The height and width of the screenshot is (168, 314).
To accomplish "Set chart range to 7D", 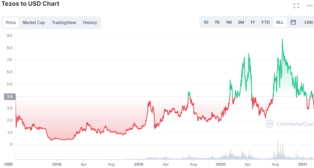I will [x=217, y=22].
